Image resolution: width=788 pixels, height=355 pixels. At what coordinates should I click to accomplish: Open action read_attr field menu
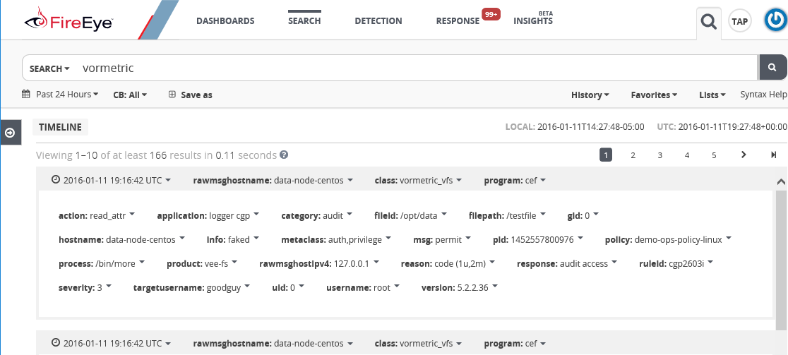(x=97, y=215)
